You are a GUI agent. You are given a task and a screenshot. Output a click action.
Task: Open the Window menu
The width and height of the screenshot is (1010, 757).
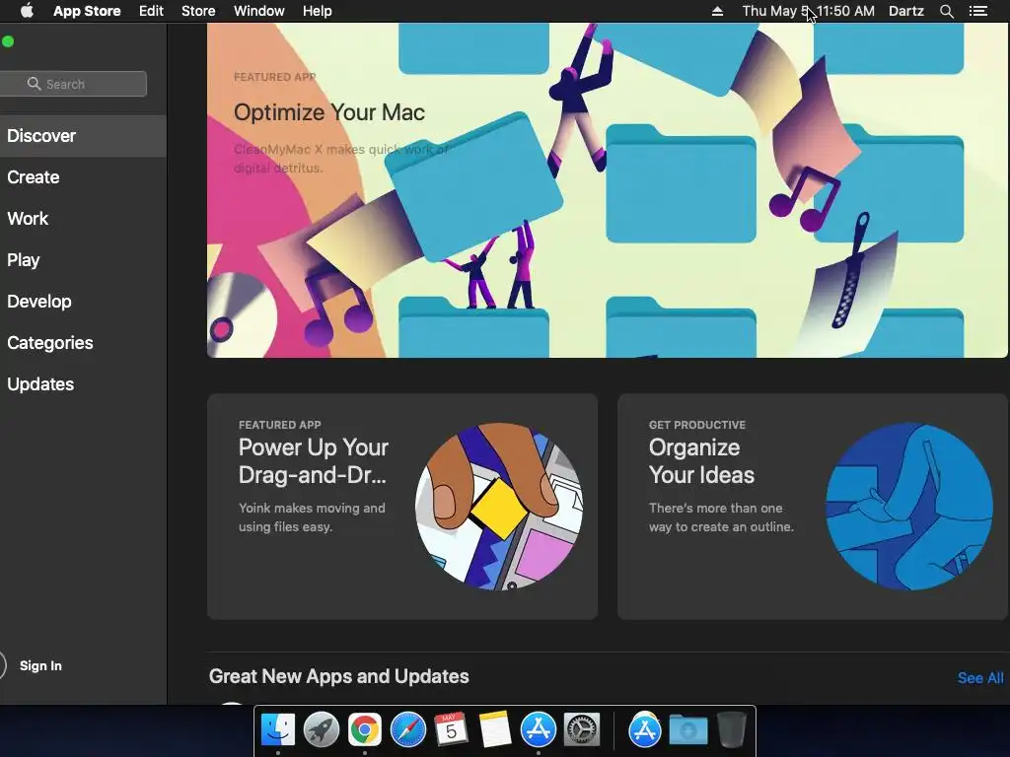pos(259,11)
